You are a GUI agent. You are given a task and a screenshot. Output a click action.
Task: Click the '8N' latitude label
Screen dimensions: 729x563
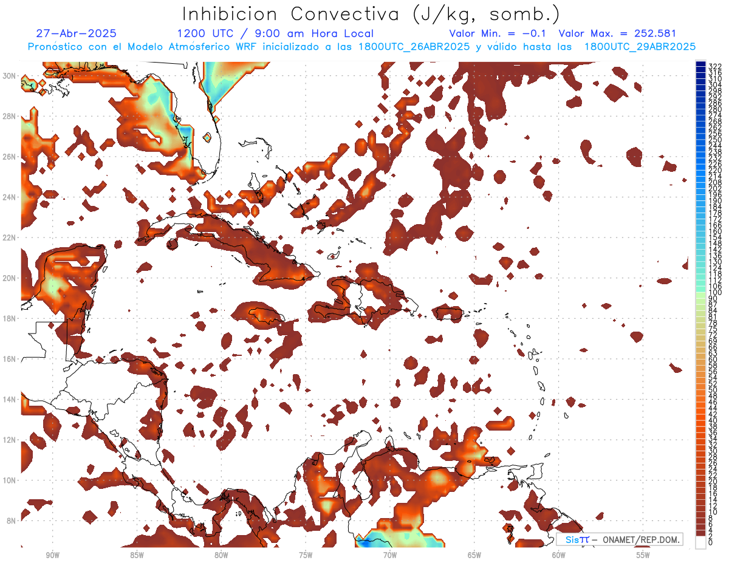[x=12, y=520]
